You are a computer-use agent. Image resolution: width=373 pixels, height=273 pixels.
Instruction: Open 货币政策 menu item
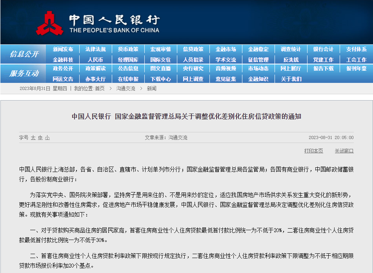(x=128, y=49)
